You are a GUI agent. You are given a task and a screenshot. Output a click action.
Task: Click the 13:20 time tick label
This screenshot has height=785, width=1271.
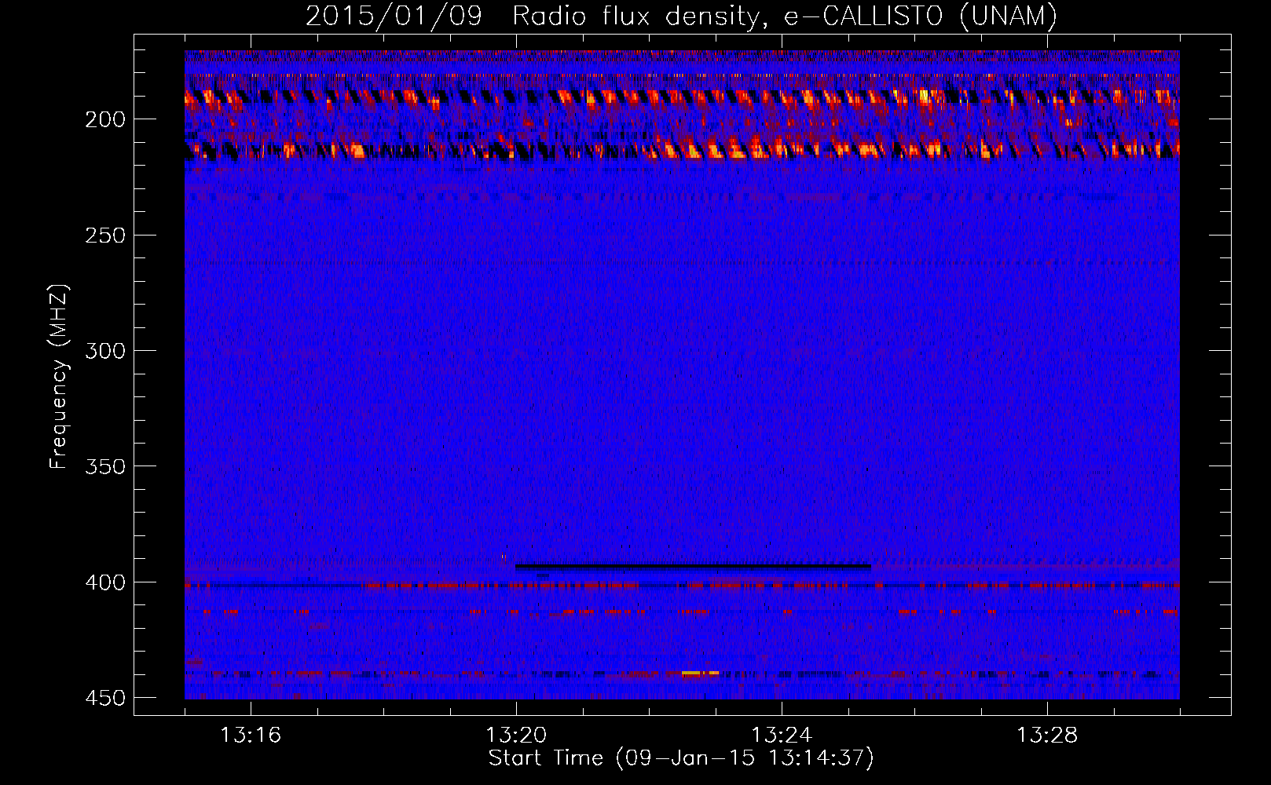(x=516, y=736)
